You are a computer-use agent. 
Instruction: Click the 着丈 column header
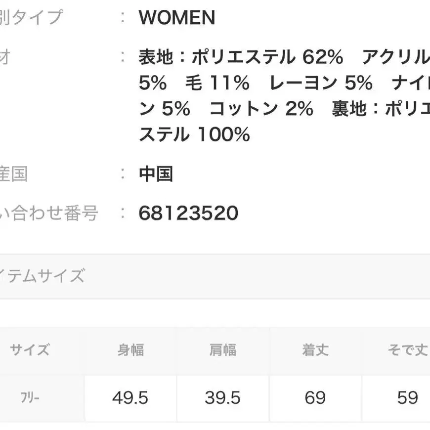pos(315,350)
